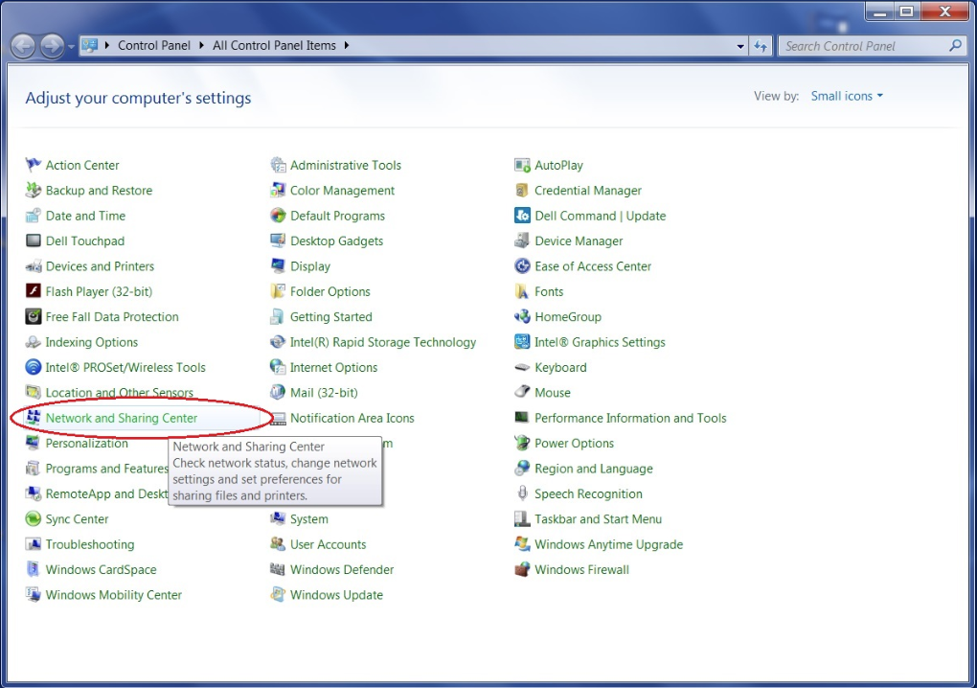The image size is (977, 688).
Task: Click the Folder Options icon
Action: click(x=278, y=291)
